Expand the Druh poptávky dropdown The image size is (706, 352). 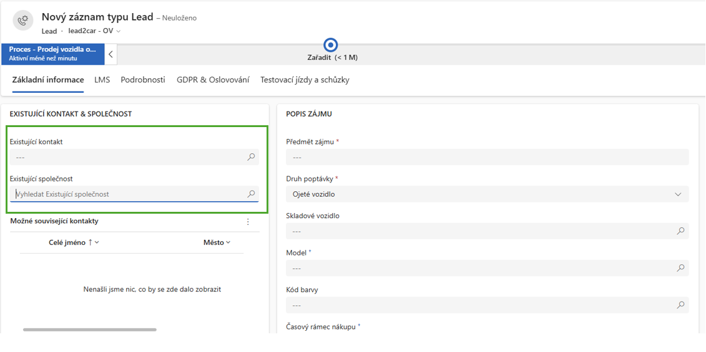(678, 194)
